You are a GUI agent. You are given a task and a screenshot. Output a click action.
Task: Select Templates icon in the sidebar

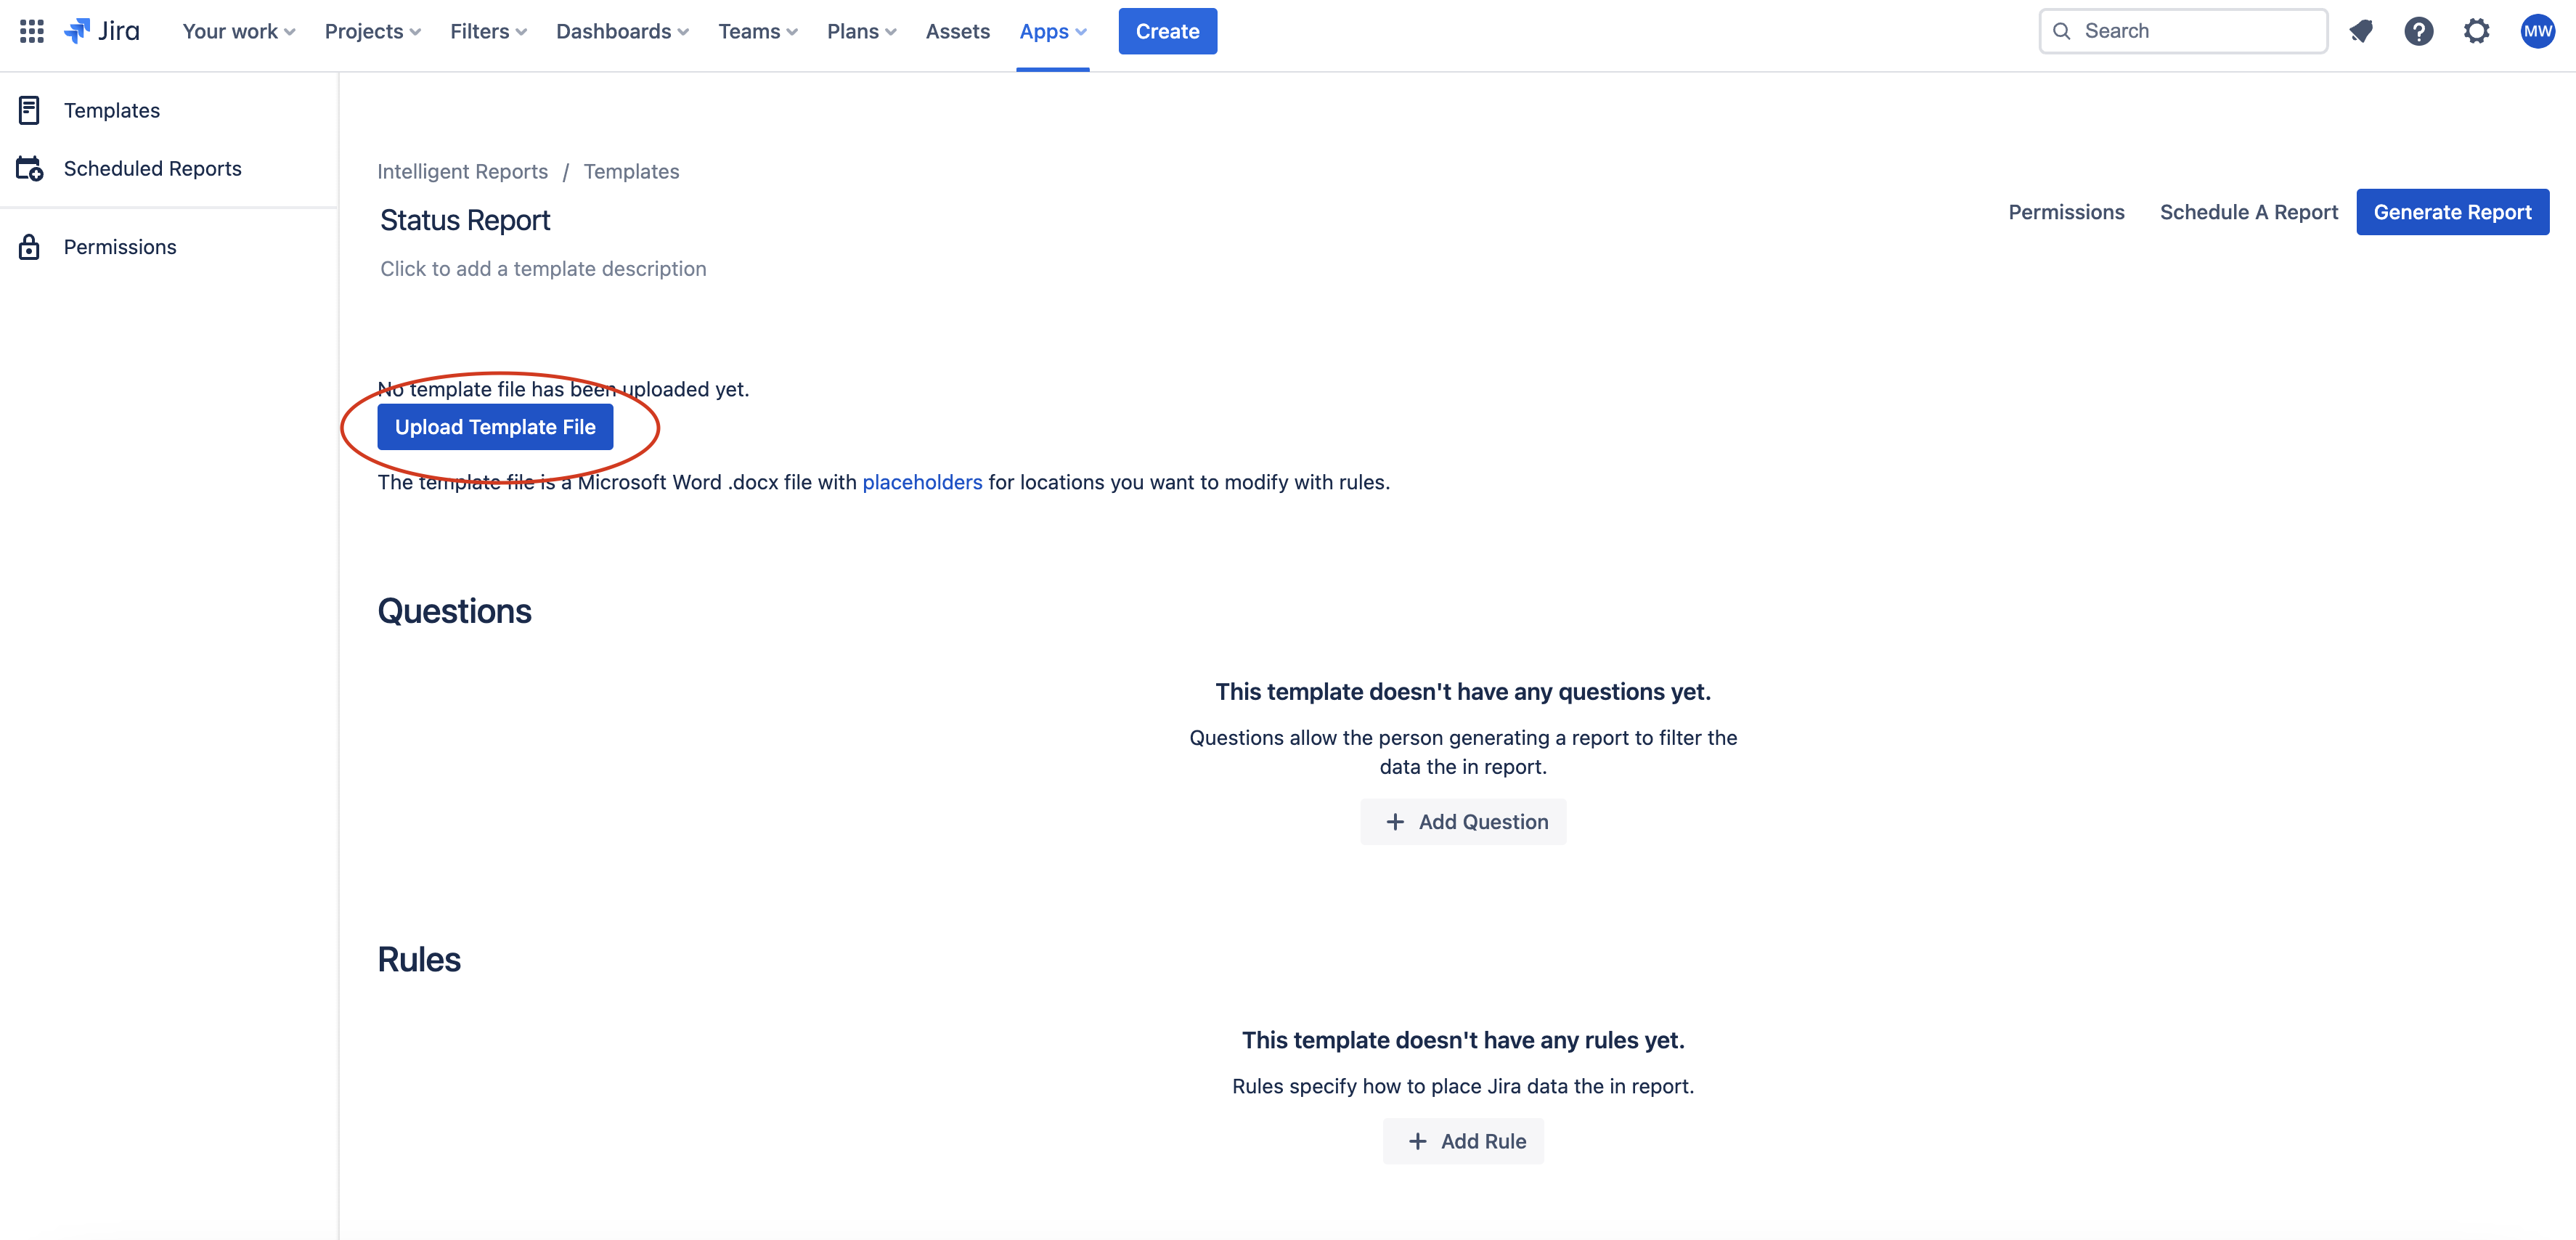tap(29, 110)
